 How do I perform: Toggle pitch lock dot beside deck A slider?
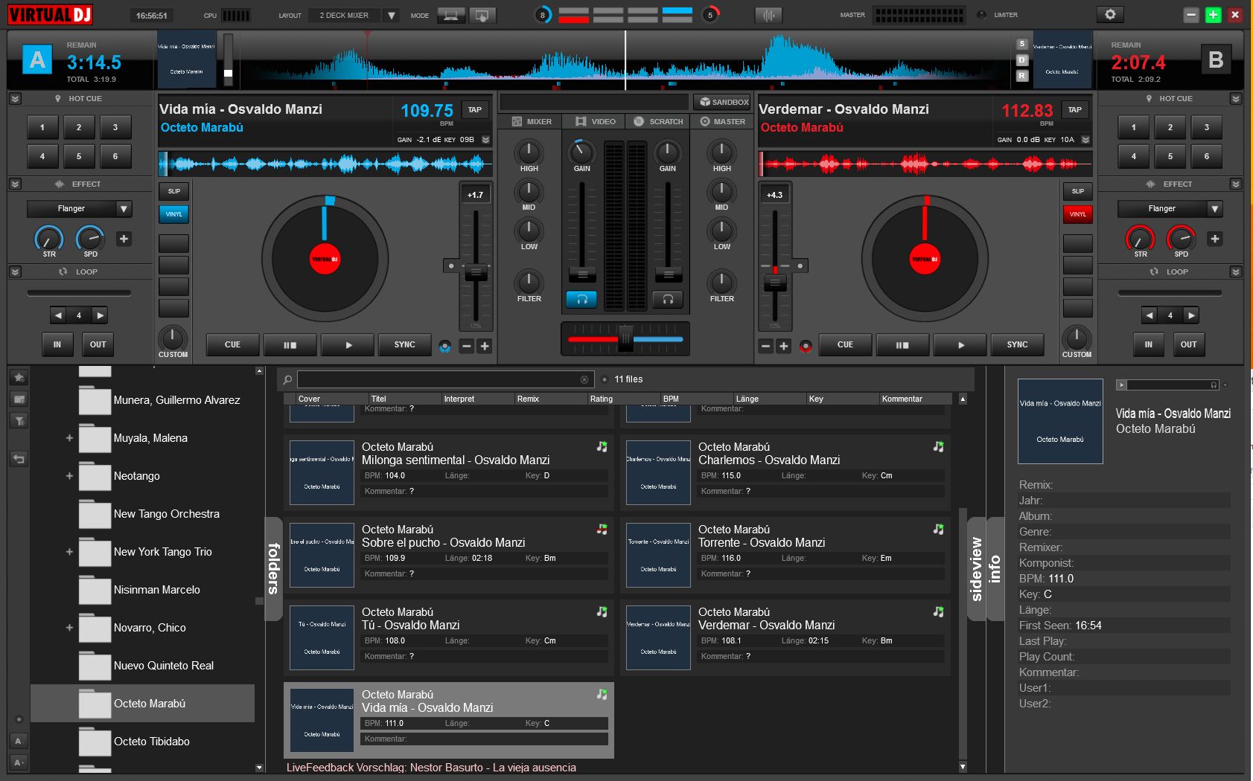(x=450, y=266)
